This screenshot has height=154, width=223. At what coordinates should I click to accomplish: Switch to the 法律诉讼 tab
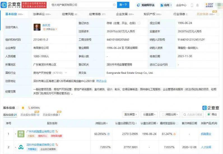coord(42,14)
